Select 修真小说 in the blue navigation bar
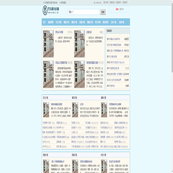The height and width of the screenshot is (173, 173). click(66, 22)
